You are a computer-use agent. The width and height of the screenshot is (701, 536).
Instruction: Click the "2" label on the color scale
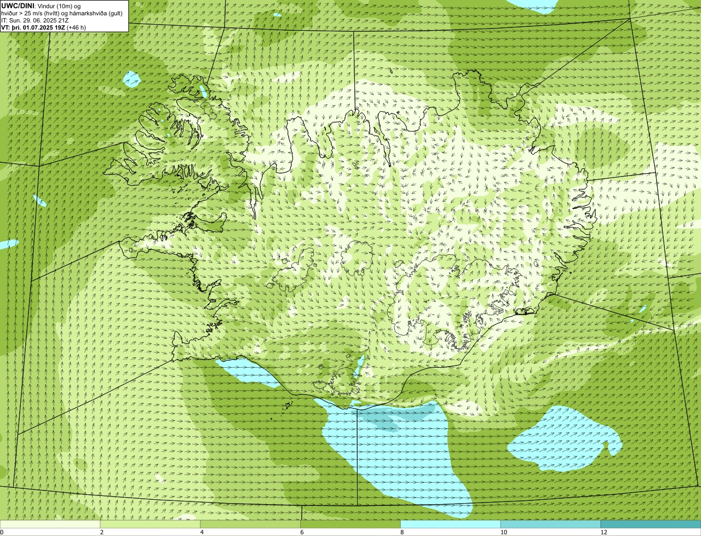[x=102, y=532]
